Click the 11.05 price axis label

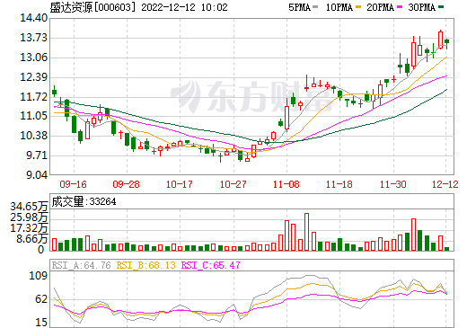click(33, 116)
